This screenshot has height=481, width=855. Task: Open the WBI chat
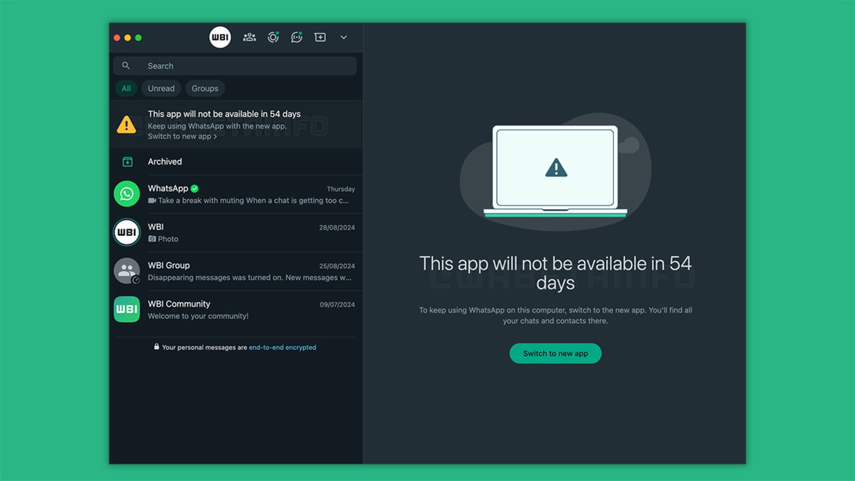[x=236, y=233]
